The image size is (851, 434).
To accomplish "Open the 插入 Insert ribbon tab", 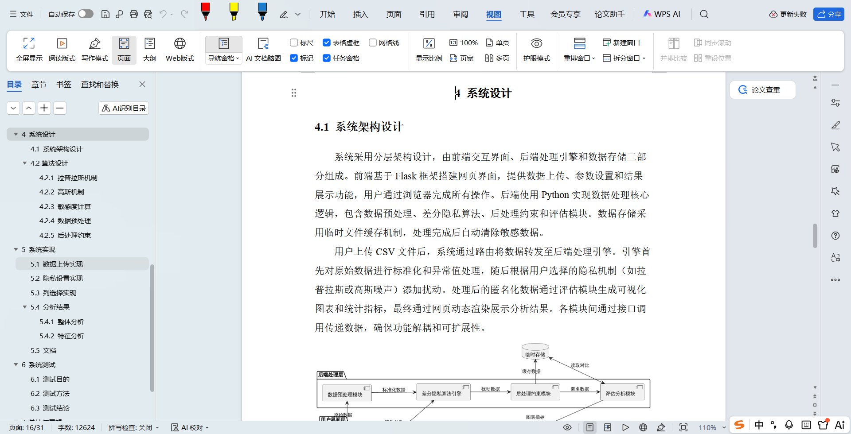I will click(360, 14).
